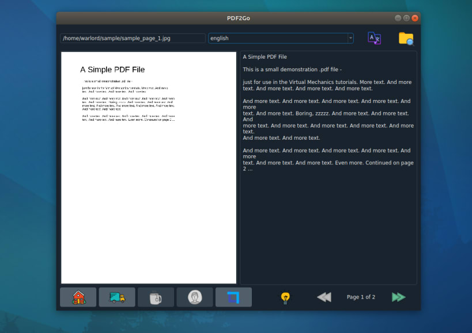Click the 'Even more. Continued on page' line
472x333 pixels.
(x=328, y=163)
